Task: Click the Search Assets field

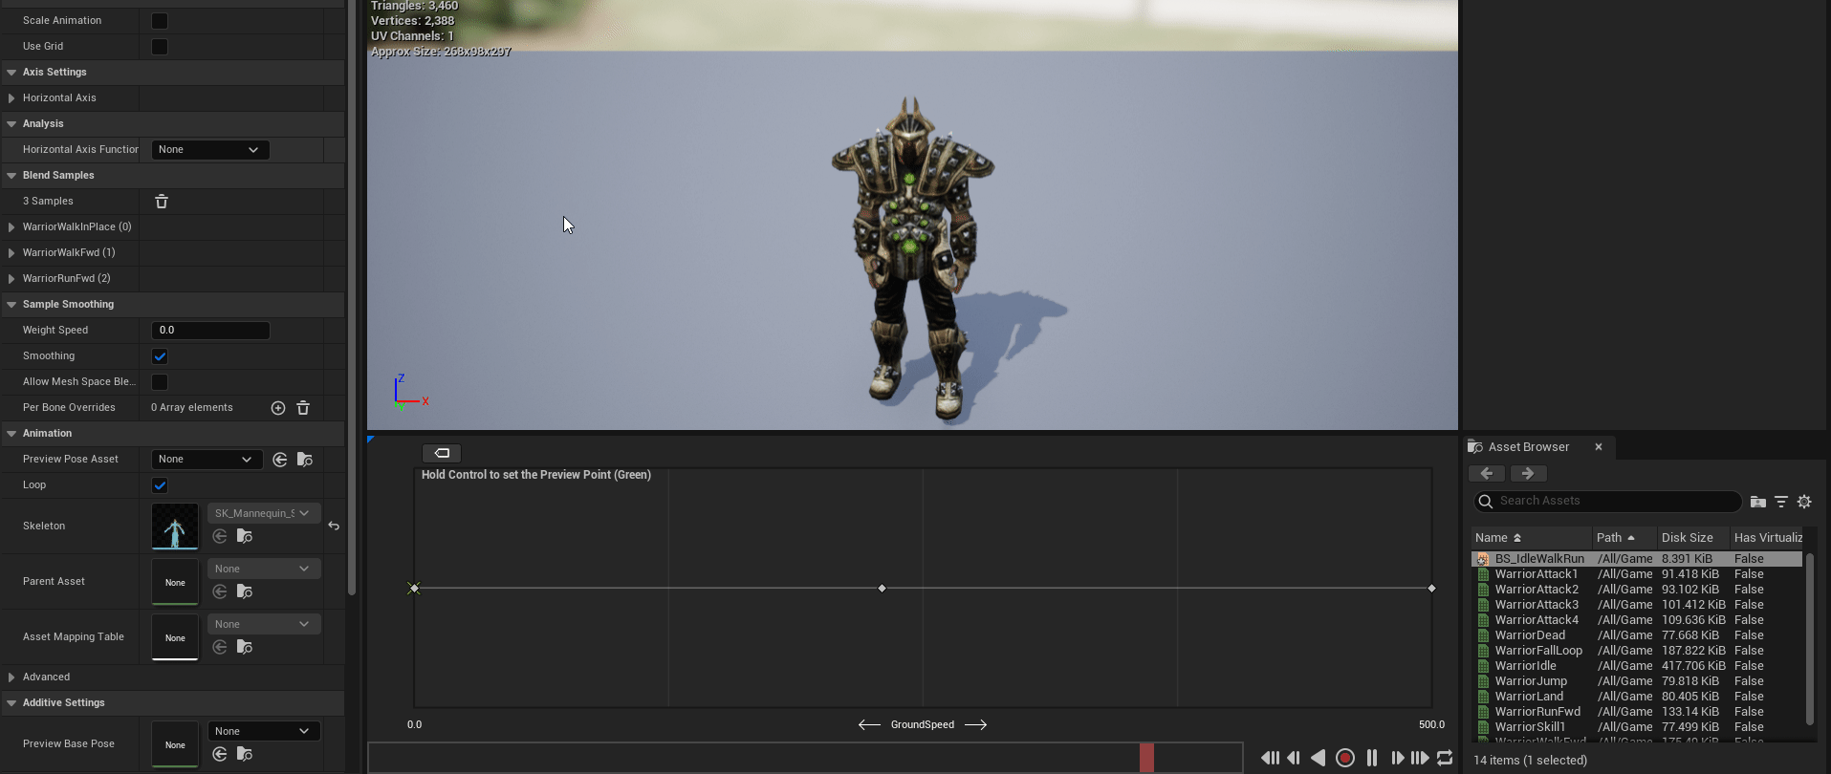Action: point(1607,502)
